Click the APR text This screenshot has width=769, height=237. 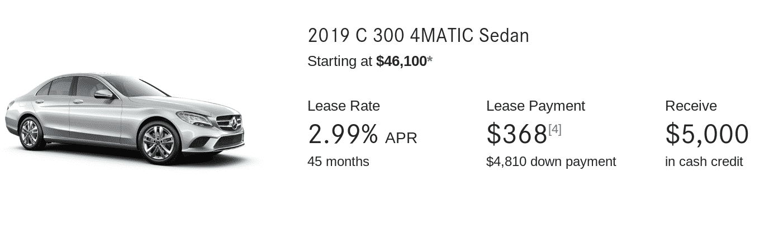pos(401,138)
